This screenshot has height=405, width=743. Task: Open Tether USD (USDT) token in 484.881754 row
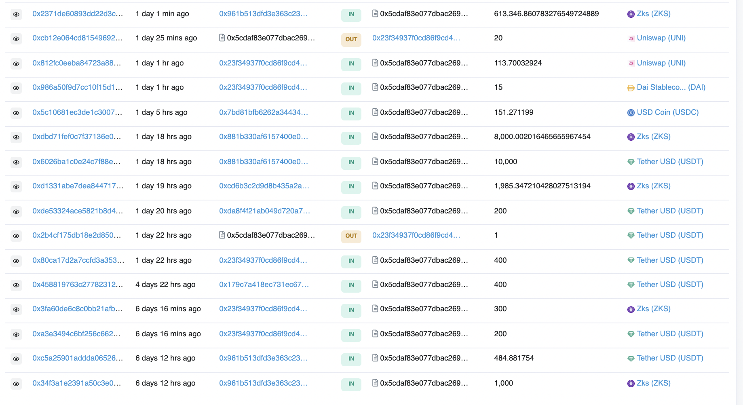click(670, 358)
